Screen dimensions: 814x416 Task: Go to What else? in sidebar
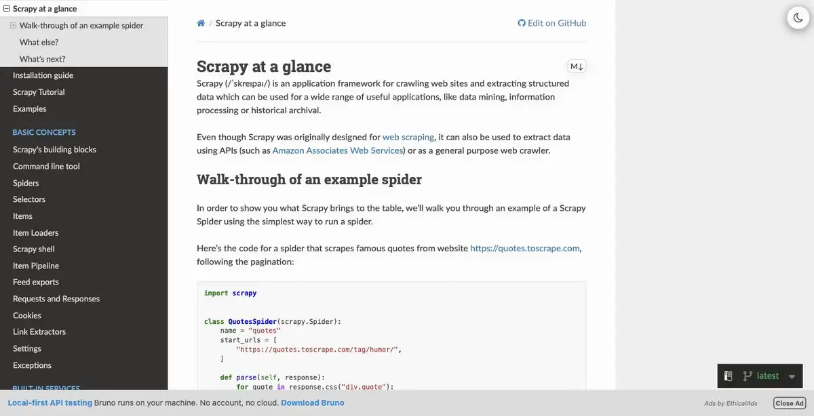(39, 42)
